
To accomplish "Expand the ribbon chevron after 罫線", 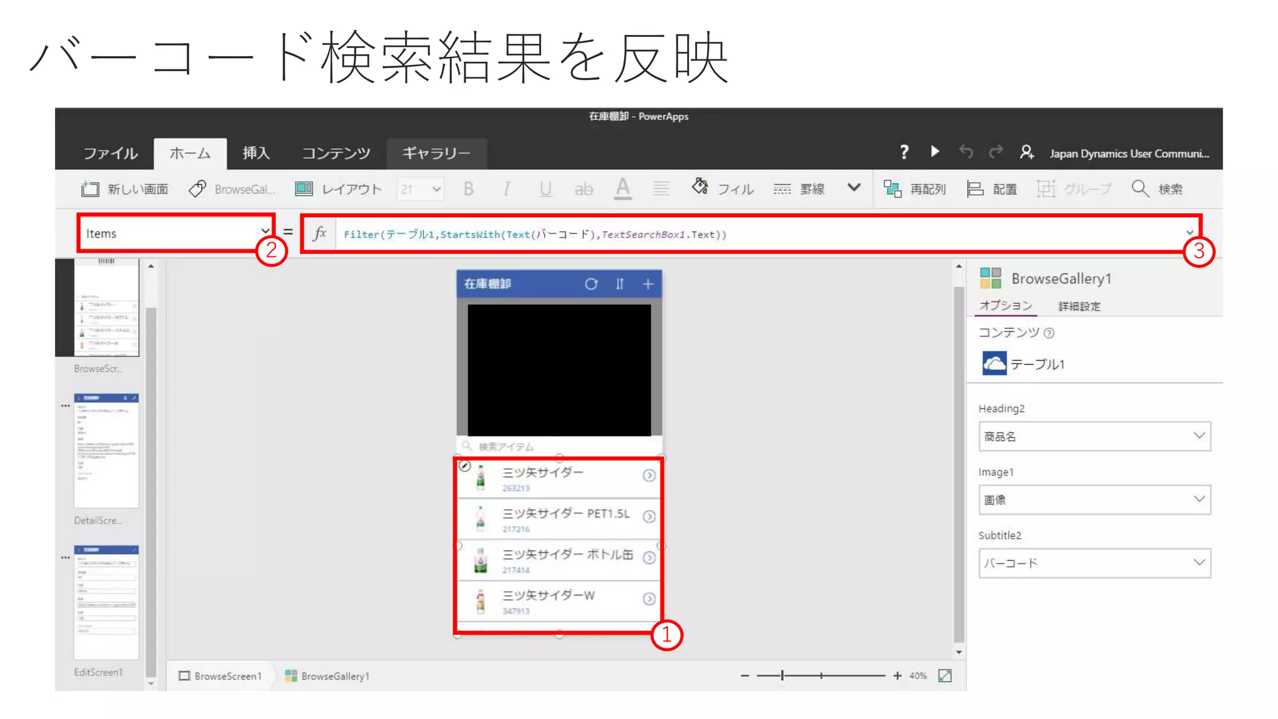I will pos(854,187).
